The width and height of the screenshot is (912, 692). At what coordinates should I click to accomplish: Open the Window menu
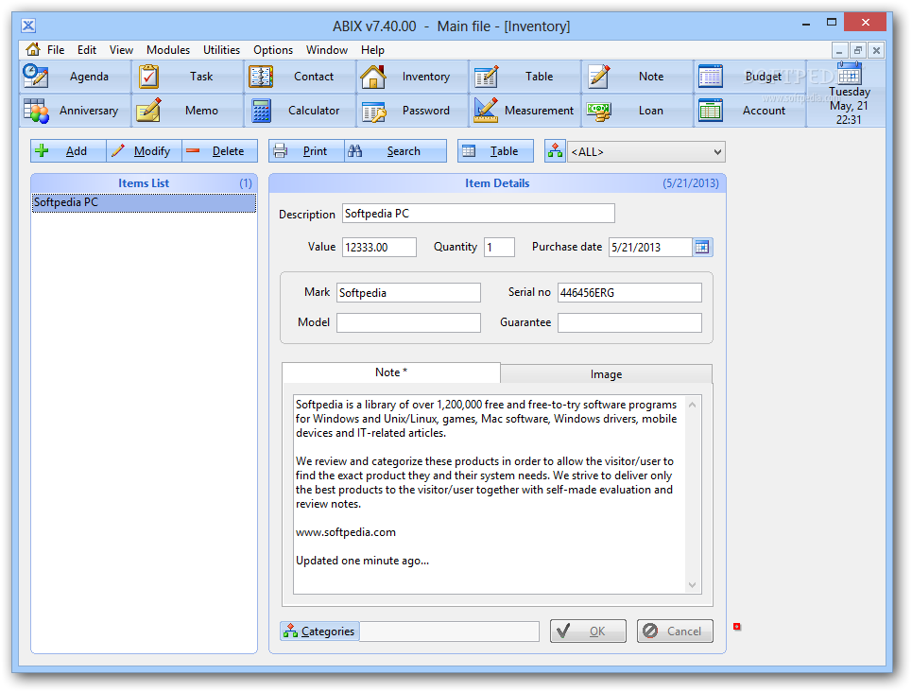(x=327, y=50)
